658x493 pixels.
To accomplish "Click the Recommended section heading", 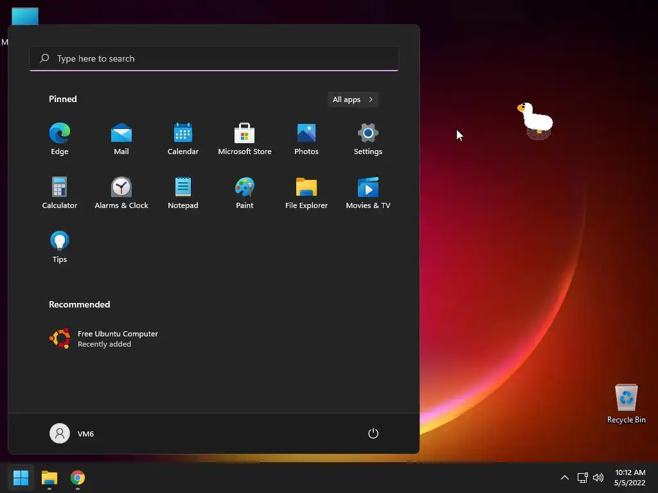I will click(x=79, y=304).
